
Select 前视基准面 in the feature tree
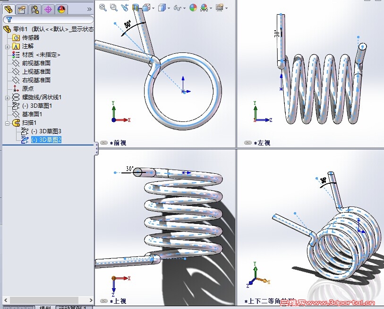point(36,62)
